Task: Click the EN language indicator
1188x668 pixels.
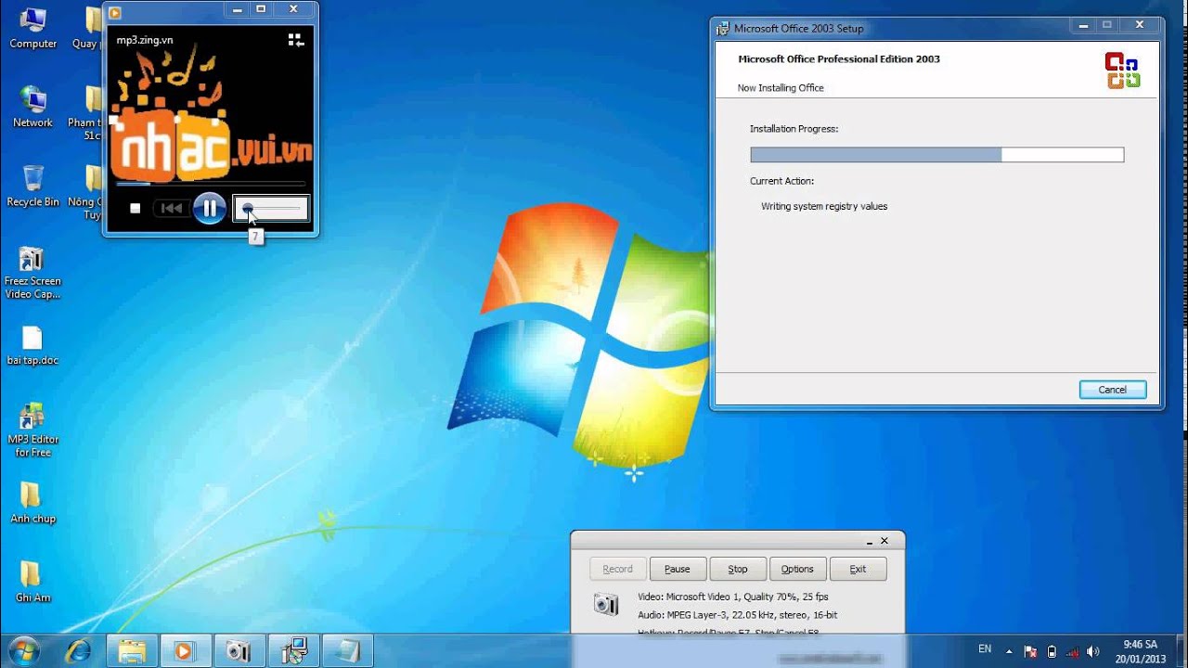Action: tap(985, 649)
